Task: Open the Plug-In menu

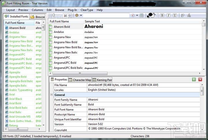Action: point(72,10)
